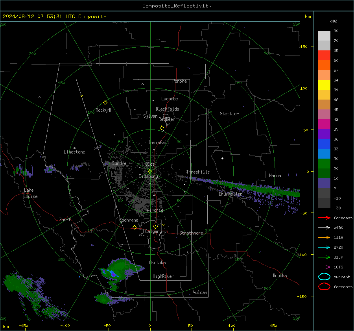Image resolution: width=354 pixels, height=331 pixels.
Task: Click the HighRiver city label
Action: 163,276
